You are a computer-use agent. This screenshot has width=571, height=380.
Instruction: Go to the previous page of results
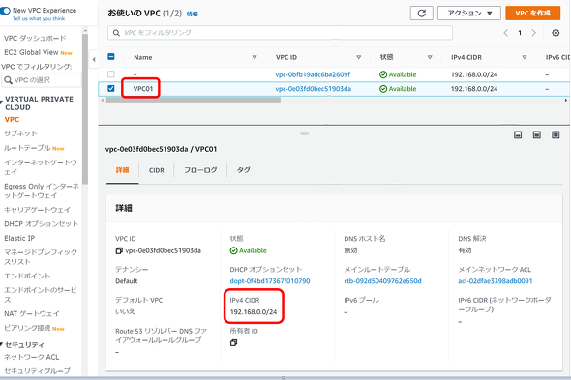pyautogui.click(x=506, y=33)
